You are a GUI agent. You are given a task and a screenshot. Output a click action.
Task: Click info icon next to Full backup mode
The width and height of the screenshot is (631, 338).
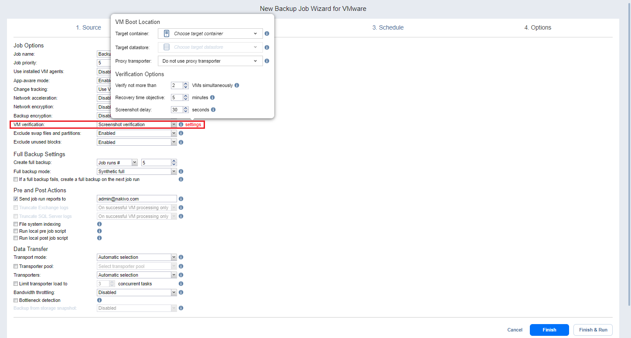coord(181,171)
